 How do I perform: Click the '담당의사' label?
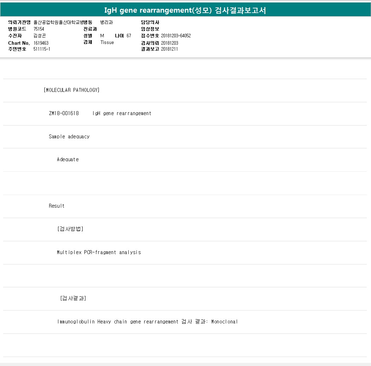(x=150, y=22)
